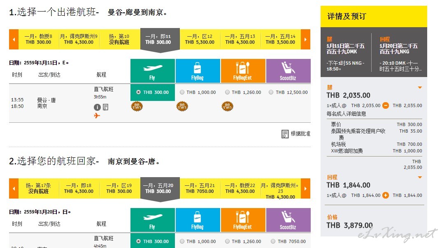Screen dimensions: 442x248
Task: Click the promo badge under outbound THB 300.00
Action: 137,106
